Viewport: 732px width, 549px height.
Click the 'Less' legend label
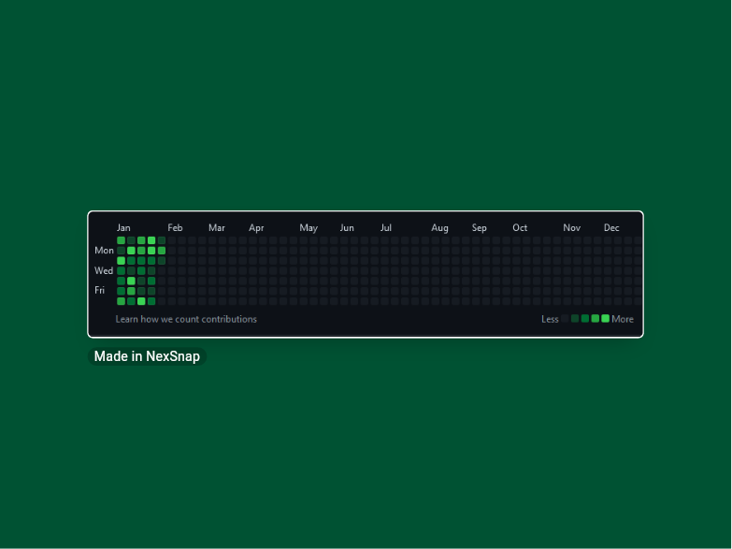(x=550, y=319)
